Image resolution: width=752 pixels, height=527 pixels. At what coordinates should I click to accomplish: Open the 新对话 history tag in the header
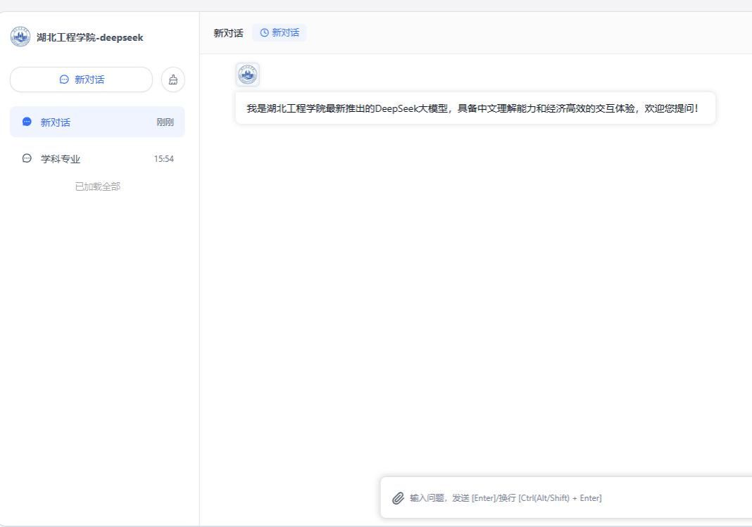click(280, 33)
